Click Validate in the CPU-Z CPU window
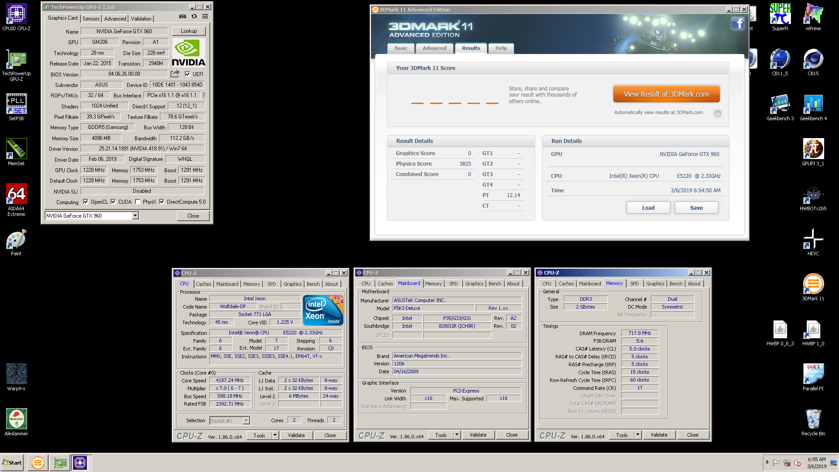 tap(296, 435)
